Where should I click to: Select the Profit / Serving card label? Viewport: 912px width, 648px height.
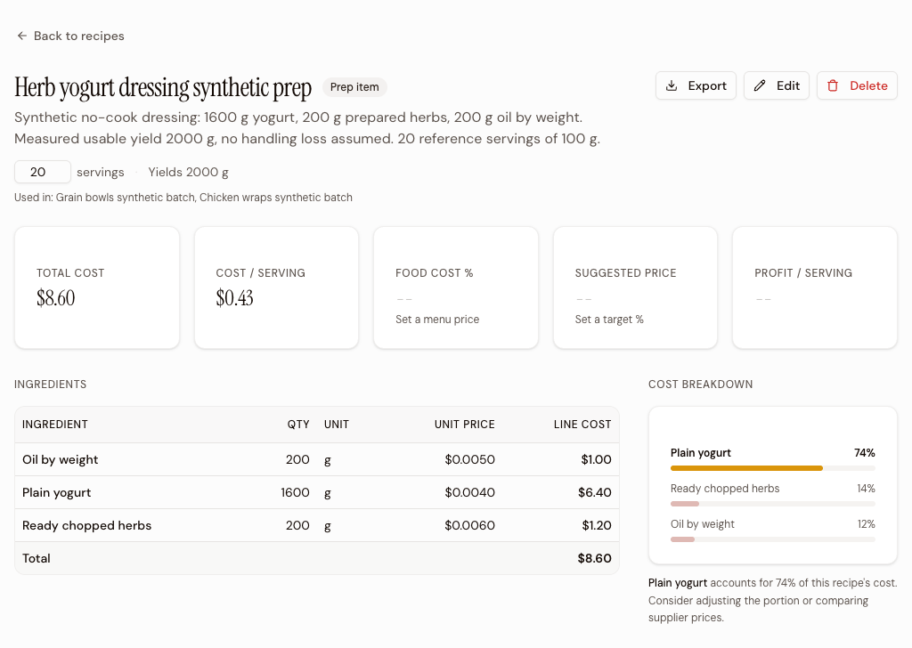(x=803, y=273)
